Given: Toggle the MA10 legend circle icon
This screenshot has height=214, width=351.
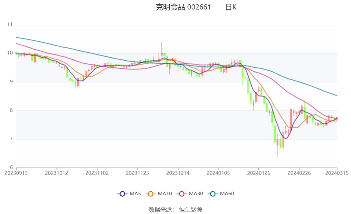Looking at the screenshot, I should (x=151, y=194).
